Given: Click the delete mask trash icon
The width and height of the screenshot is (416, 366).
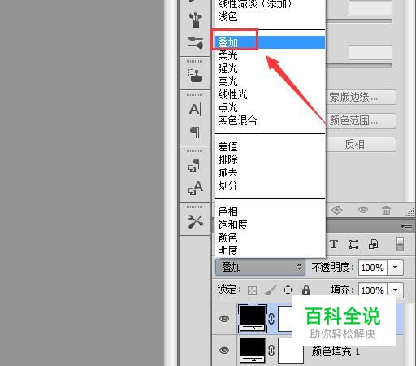Looking at the screenshot, I should click(x=386, y=210).
